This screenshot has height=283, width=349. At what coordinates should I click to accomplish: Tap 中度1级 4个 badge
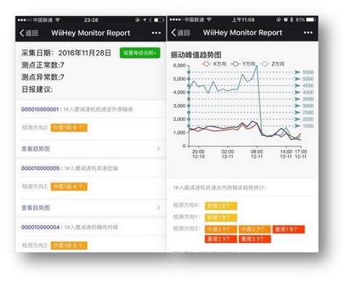(x=69, y=186)
